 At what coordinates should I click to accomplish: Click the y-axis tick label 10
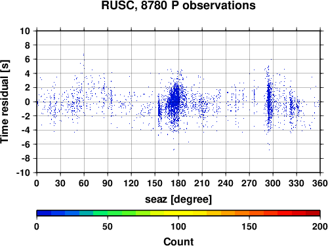[x=25, y=31]
